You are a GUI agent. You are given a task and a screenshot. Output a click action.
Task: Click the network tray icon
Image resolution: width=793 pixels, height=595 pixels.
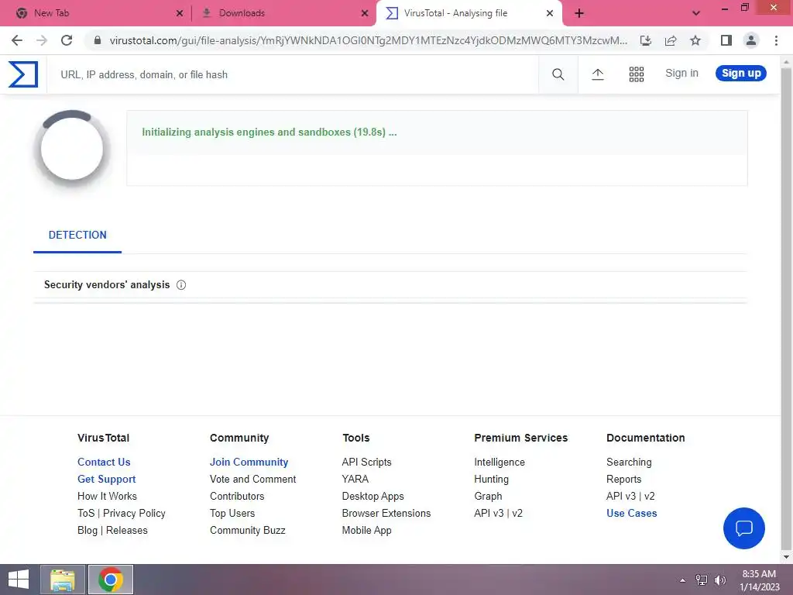[x=702, y=580]
